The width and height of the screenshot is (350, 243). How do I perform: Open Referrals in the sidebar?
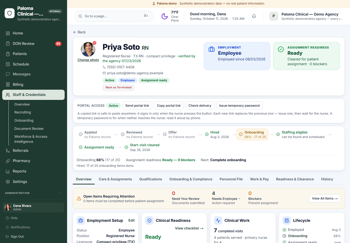click(33, 150)
